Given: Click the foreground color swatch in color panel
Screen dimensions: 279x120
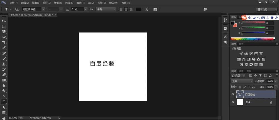Looking at the screenshot, I should point(233,23).
